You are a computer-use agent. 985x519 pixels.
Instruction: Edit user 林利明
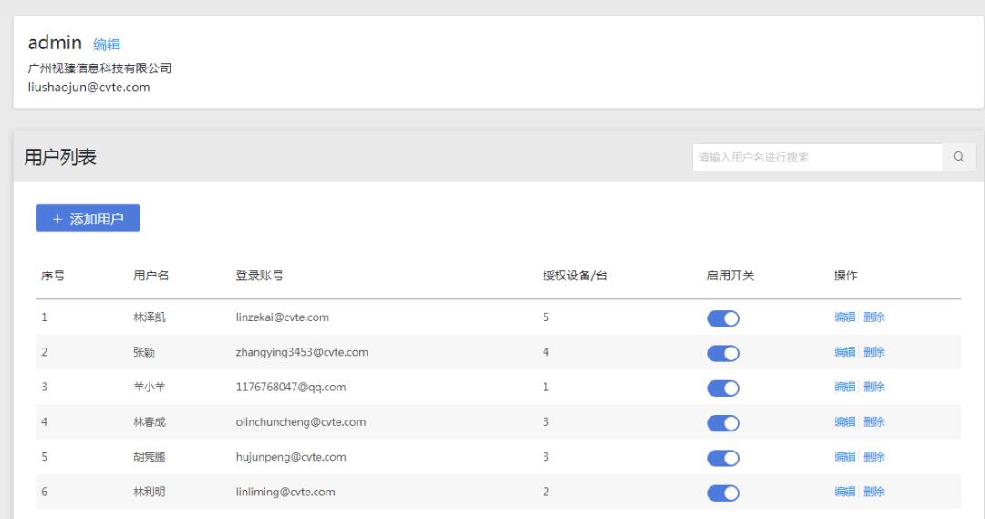(845, 492)
